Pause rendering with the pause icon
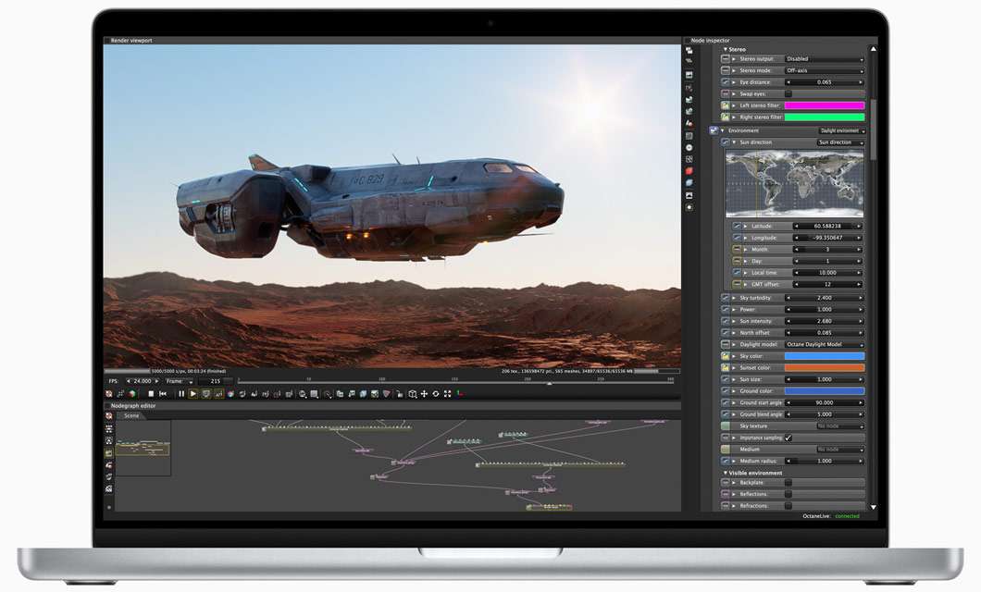The width and height of the screenshot is (981, 592). coord(181,392)
